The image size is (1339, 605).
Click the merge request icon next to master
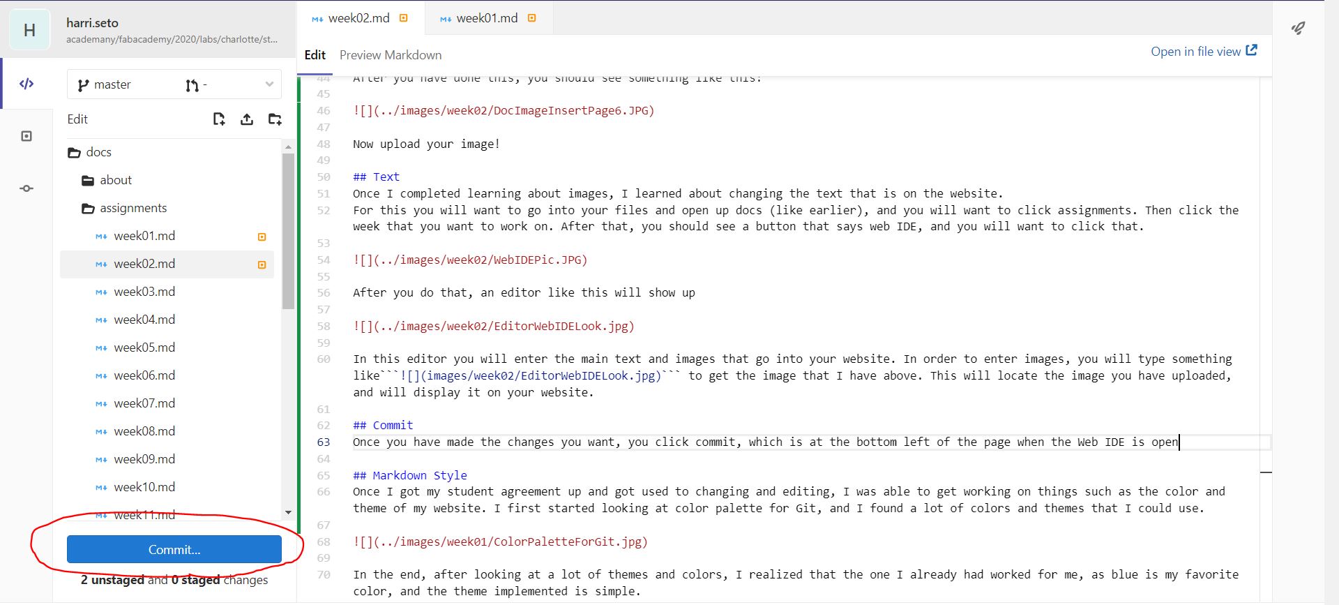click(x=192, y=85)
